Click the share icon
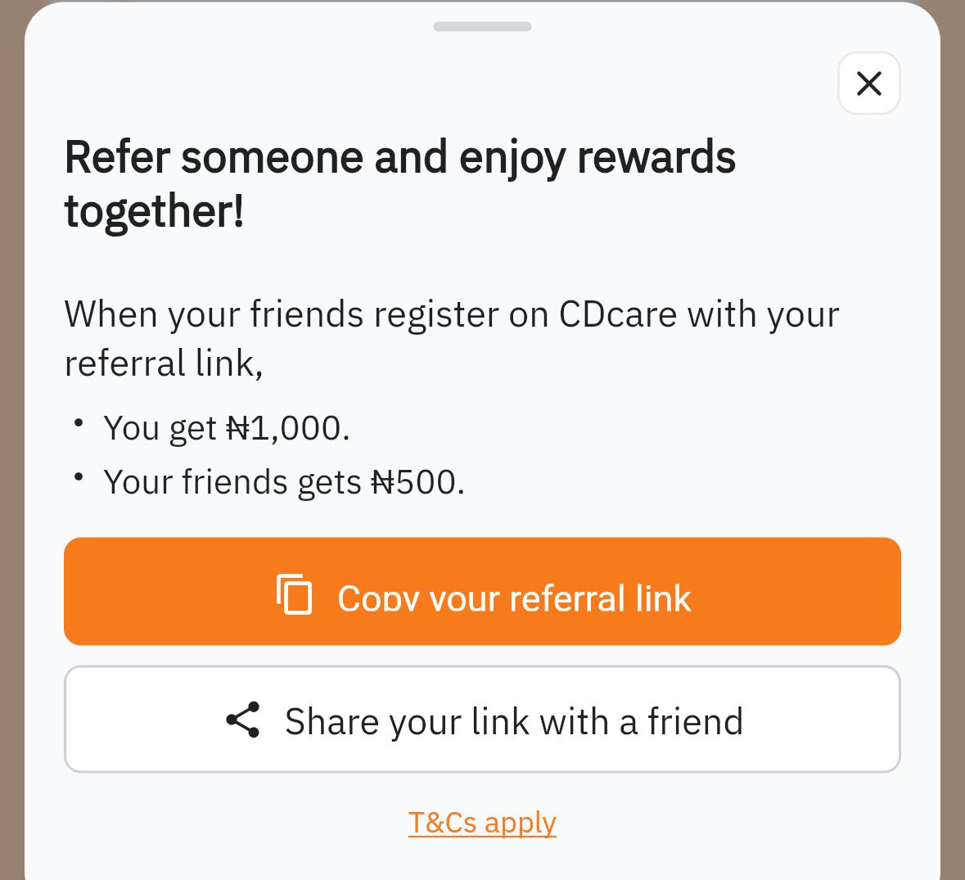The width and height of the screenshot is (965, 880). tap(243, 720)
